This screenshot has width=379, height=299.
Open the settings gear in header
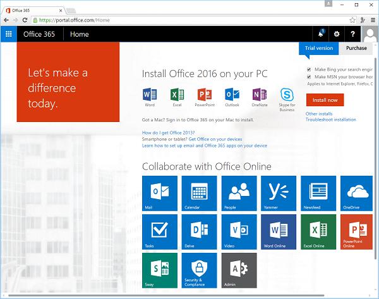pyautogui.click(x=337, y=34)
